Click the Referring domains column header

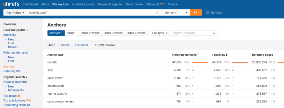click(184, 55)
